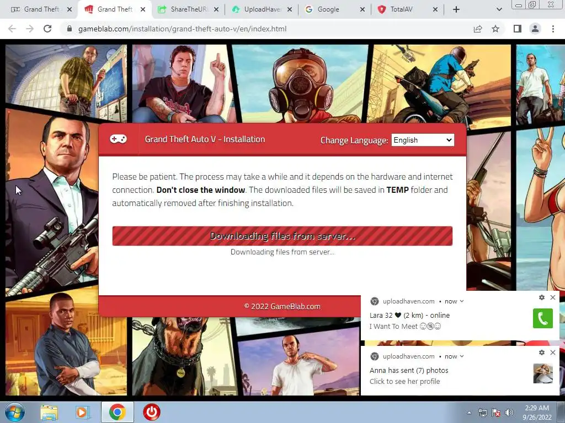
Task: Expand the Anna notification chevron
Action: click(x=462, y=356)
